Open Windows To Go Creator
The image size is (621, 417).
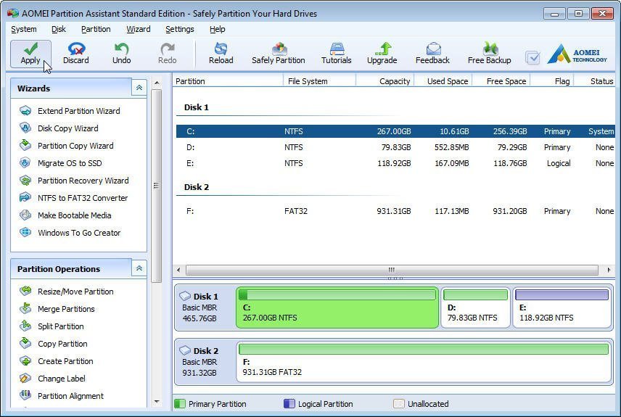coord(70,233)
